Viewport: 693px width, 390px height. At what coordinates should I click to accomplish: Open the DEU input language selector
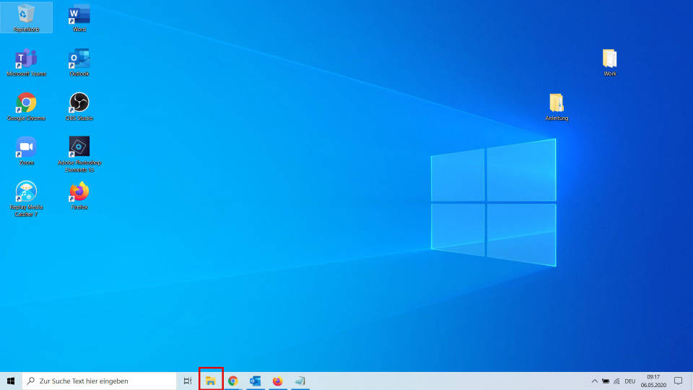629,381
